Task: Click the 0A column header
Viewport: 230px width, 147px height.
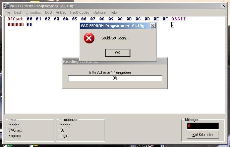Action: (120, 19)
